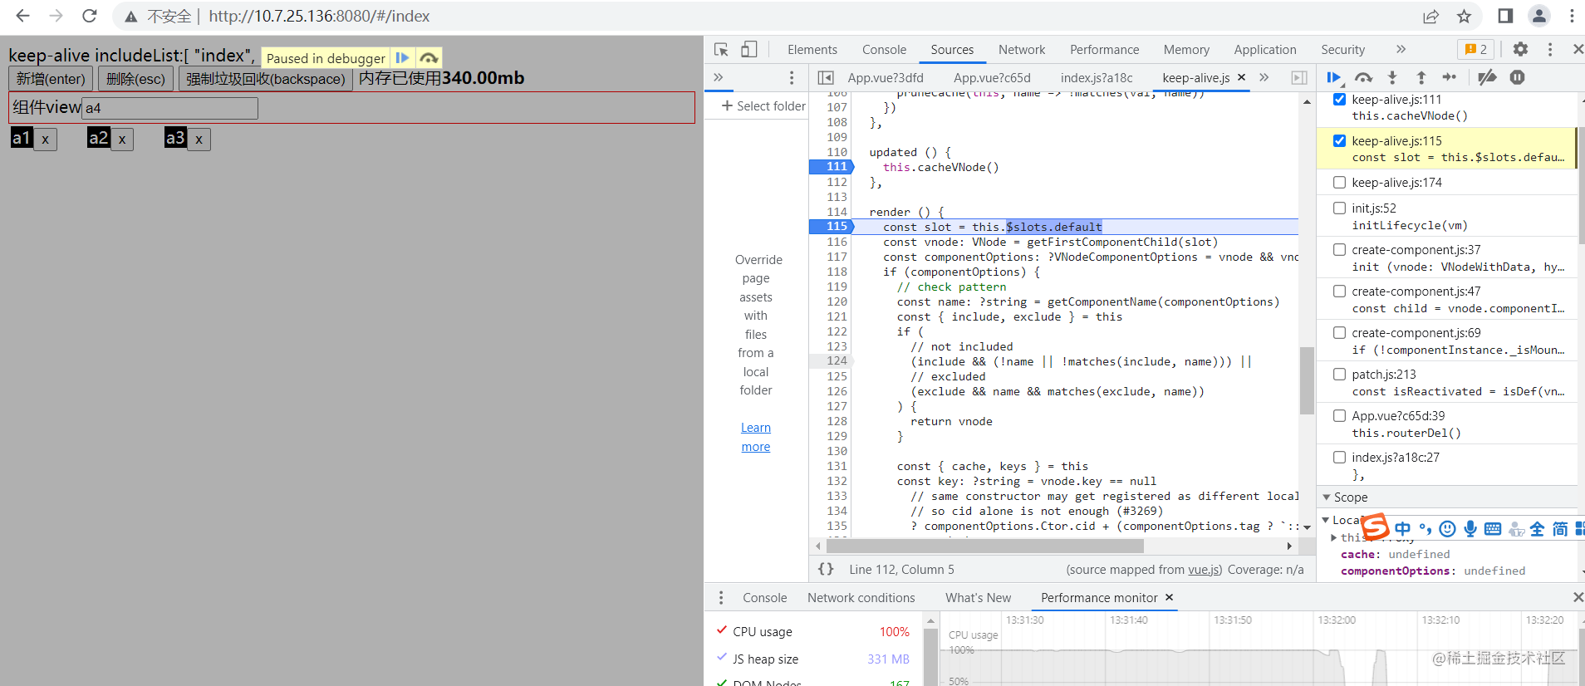Enable breakpoint keep-alive.js:174
Image resolution: width=1585 pixels, height=686 pixels.
(x=1339, y=182)
